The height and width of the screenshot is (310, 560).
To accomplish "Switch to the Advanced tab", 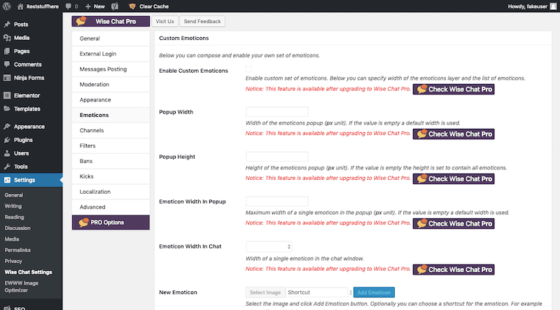I will click(111, 207).
